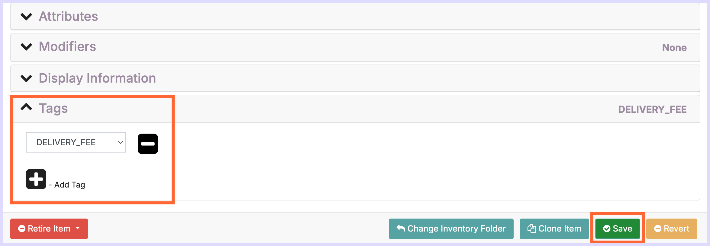
Task: Clone this inventory item
Action: (554, 229)
